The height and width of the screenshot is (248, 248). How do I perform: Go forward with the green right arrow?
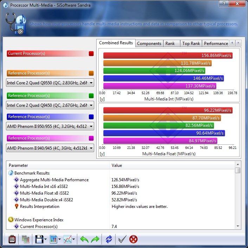coord(95,239)
